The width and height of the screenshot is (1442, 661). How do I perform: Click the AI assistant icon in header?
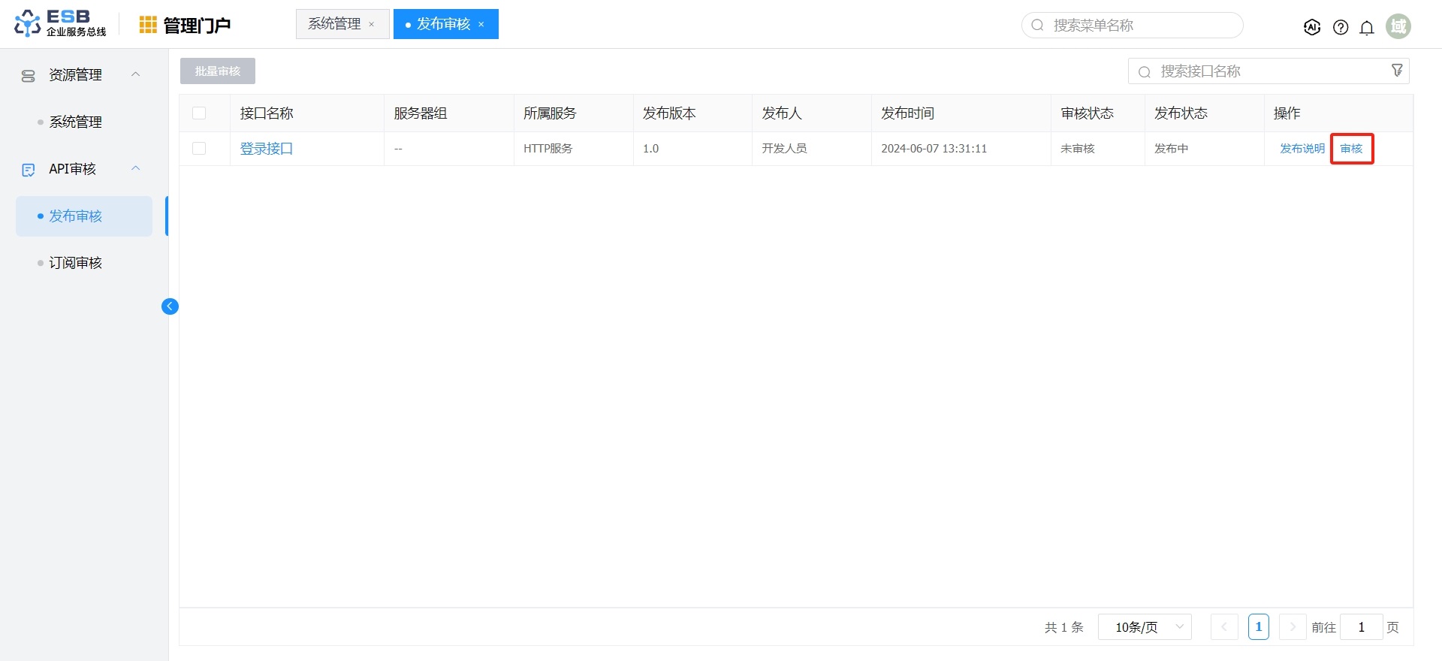coord(1311,27)
